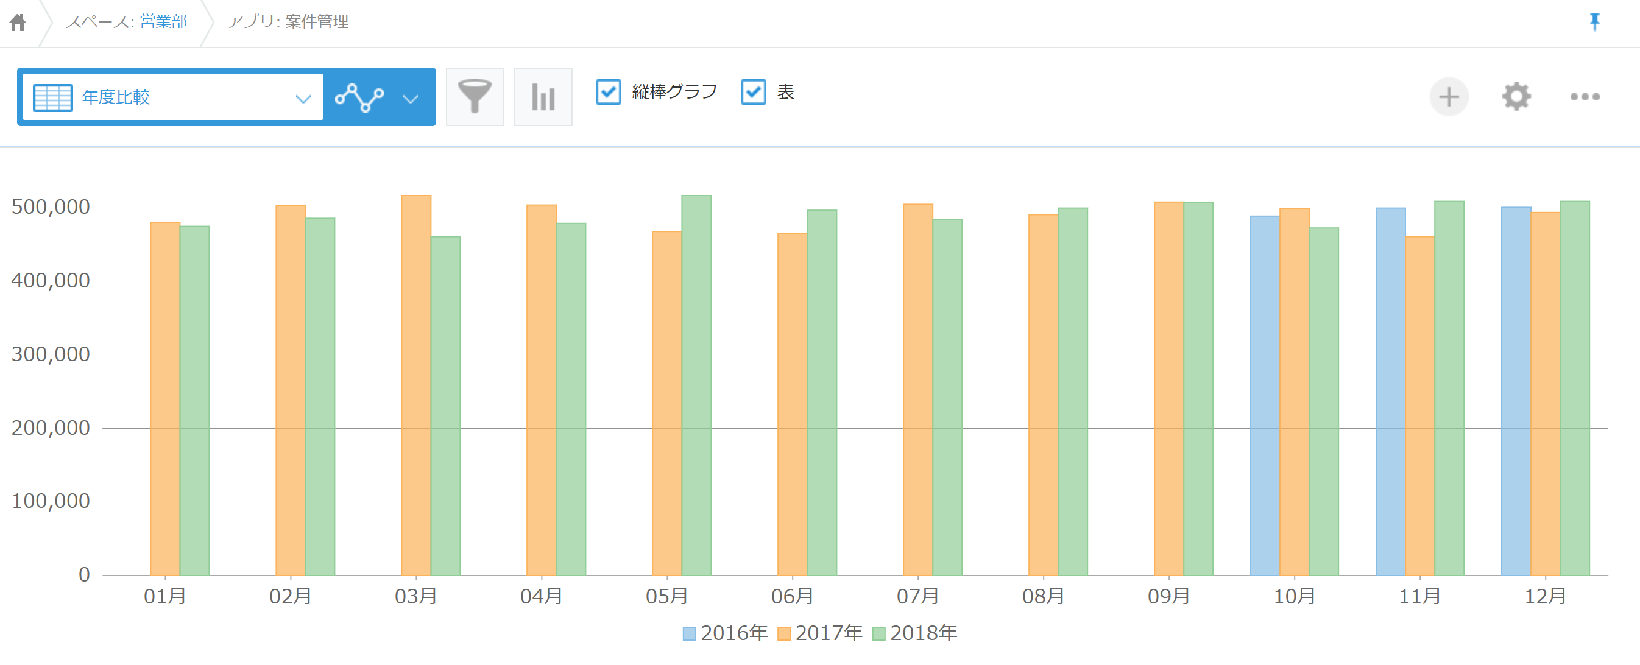Click the 2016年 blue bar for 12月

pyautogui.click(x=1516, y=392)
